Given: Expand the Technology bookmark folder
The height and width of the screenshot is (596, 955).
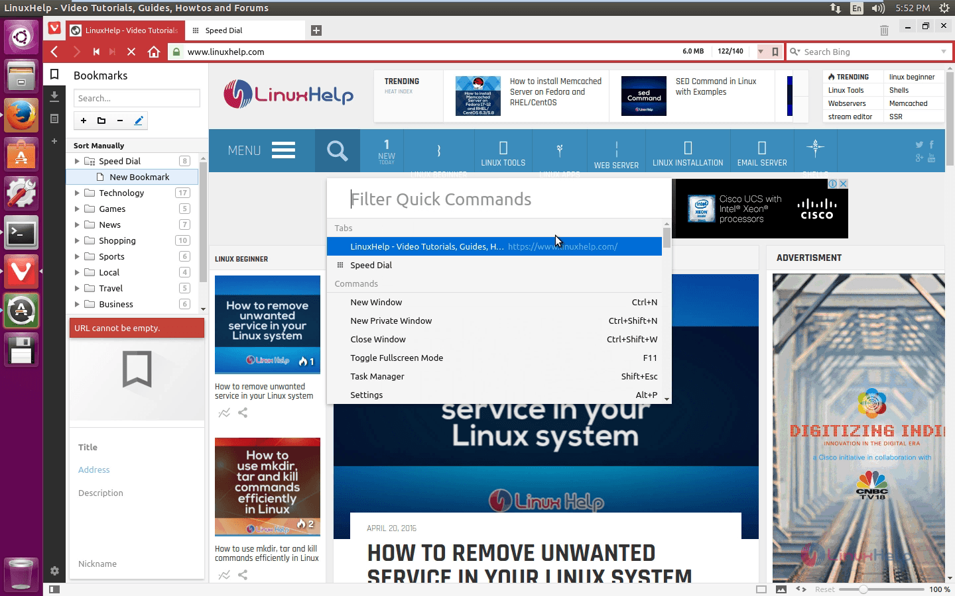Looking at the screenshot, I should [x=77, y=193].
